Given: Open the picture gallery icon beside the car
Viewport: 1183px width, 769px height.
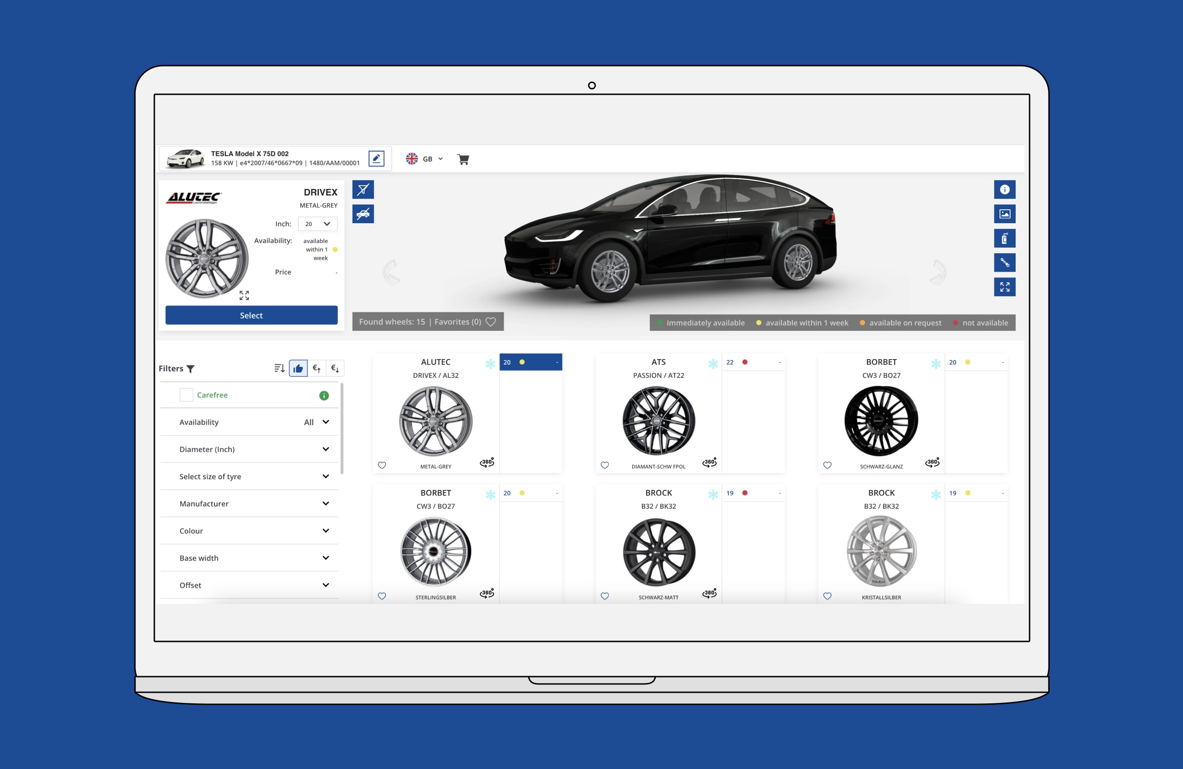Looking at the screenshot, I should (x=1005, y=214).
